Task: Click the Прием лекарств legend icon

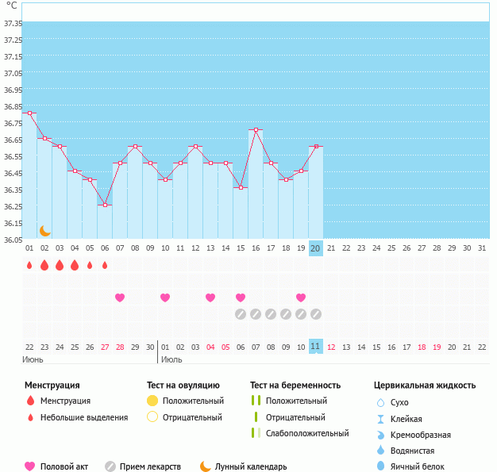Action: point(110,466)
